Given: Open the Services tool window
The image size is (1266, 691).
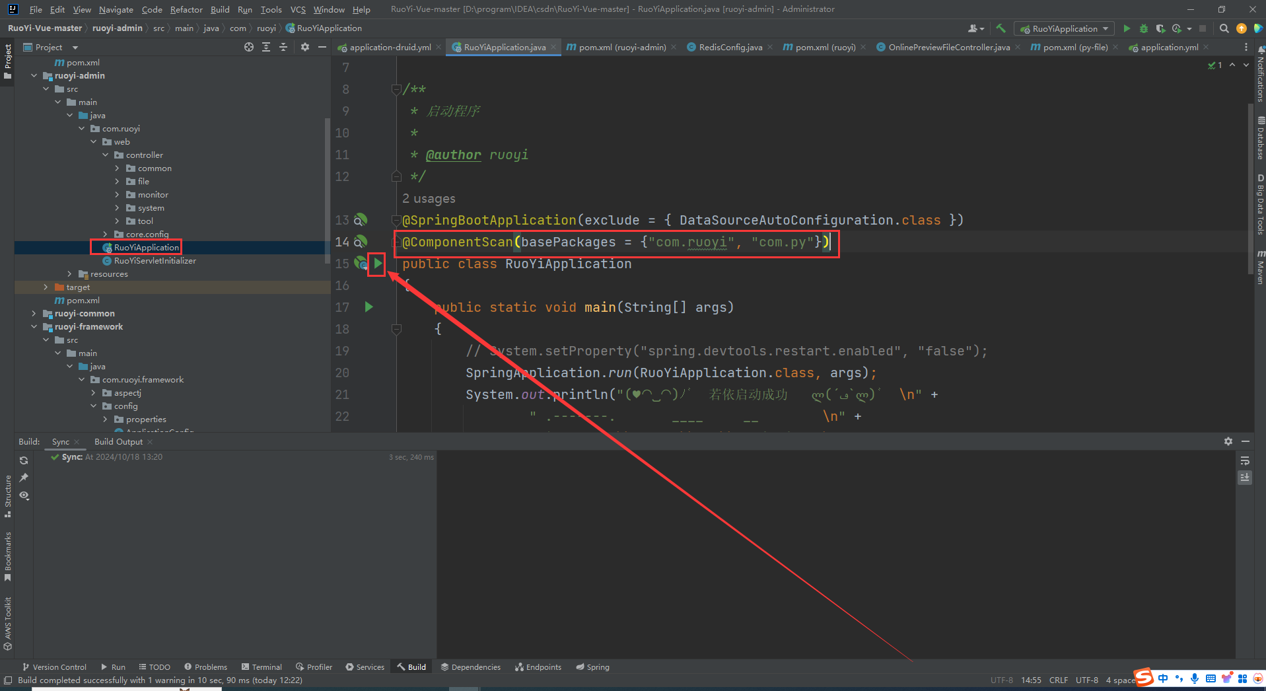Looking at the screenshot, I should point(365,667).
